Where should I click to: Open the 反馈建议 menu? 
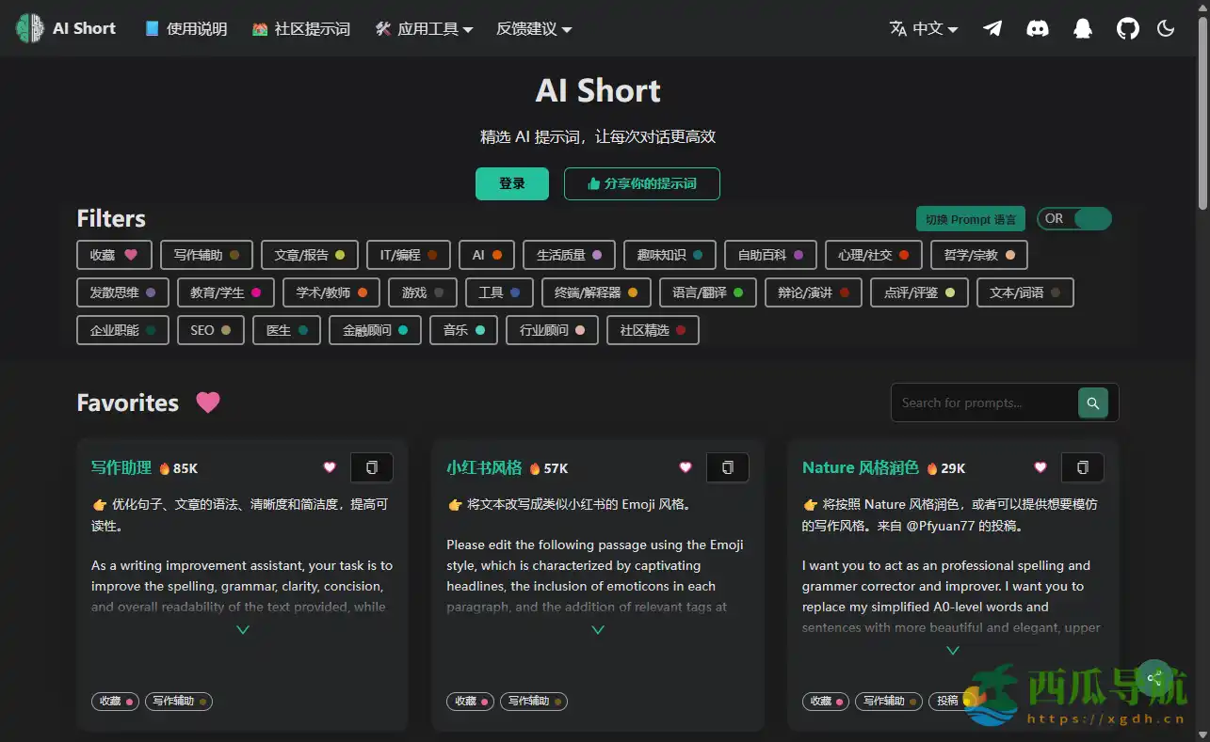[533, 28]
